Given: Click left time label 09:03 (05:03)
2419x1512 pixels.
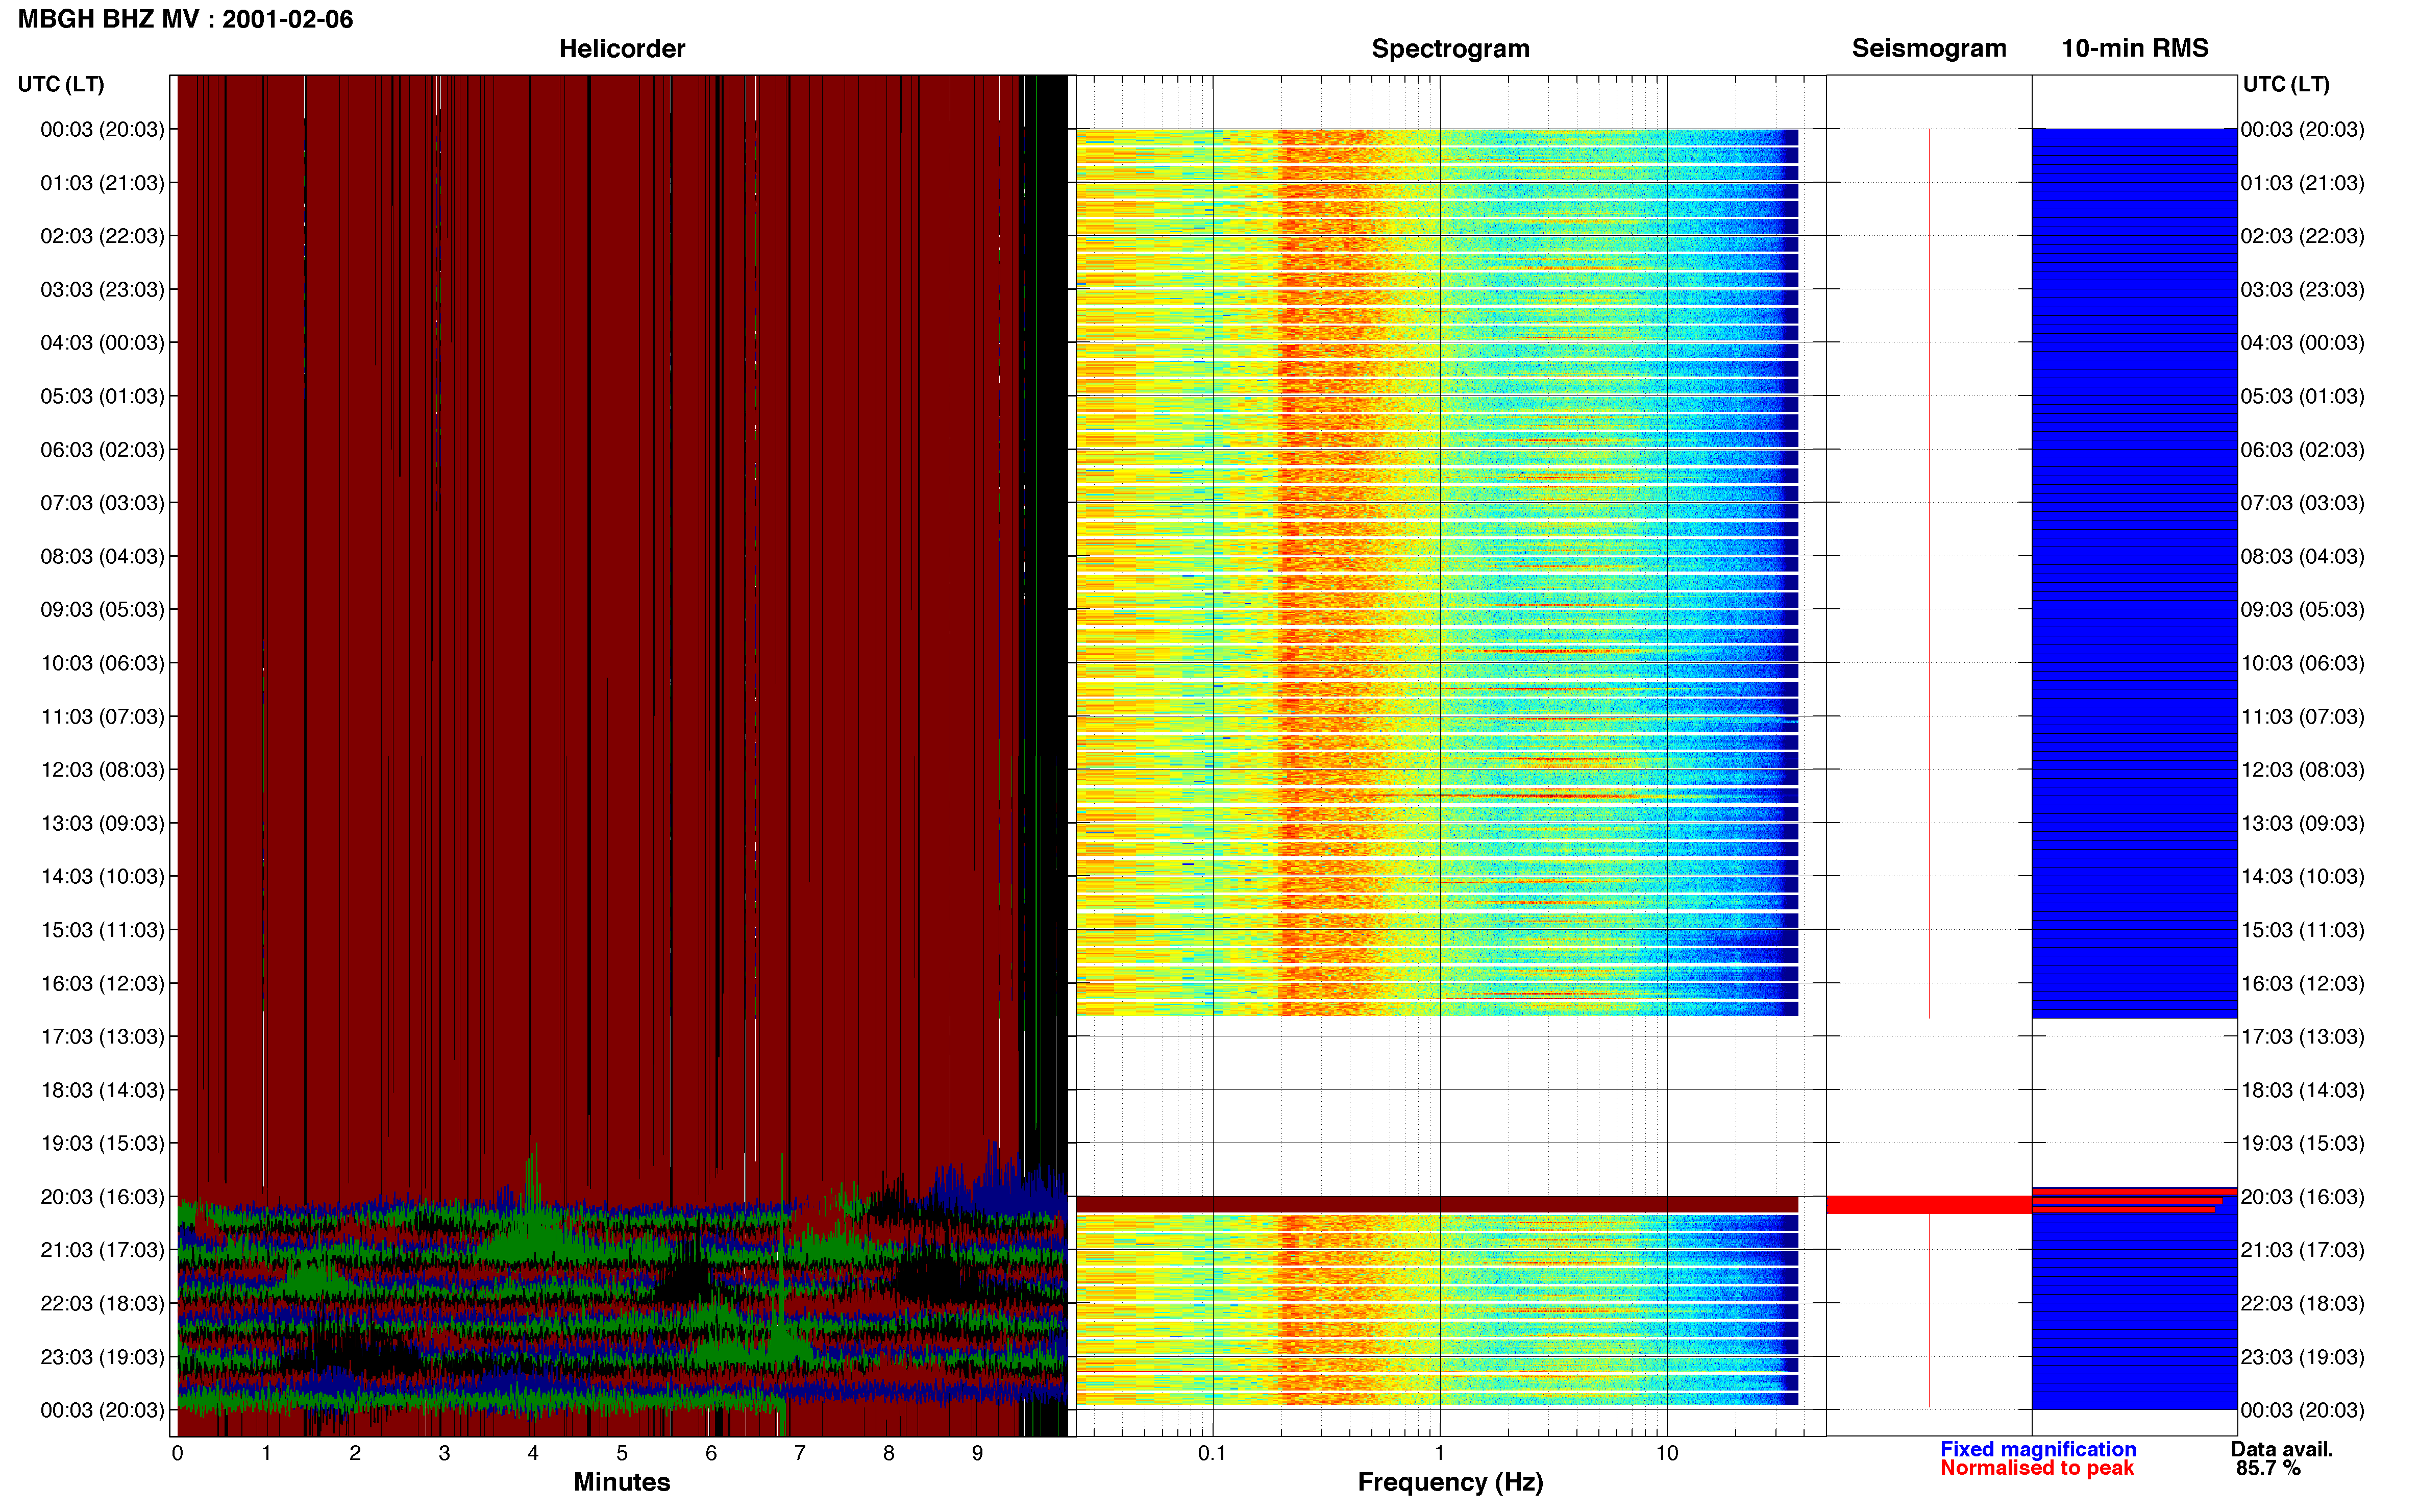Looking at the screenshot, I should pos(102,609).
